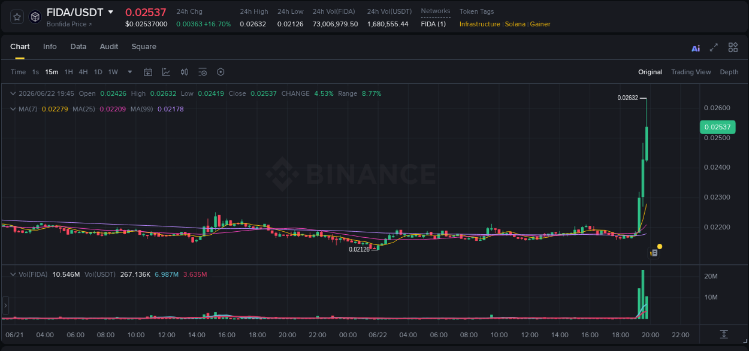Click the 0.02600 price axis label
This screenshot has width=749, height=351.
pos(717,108)
